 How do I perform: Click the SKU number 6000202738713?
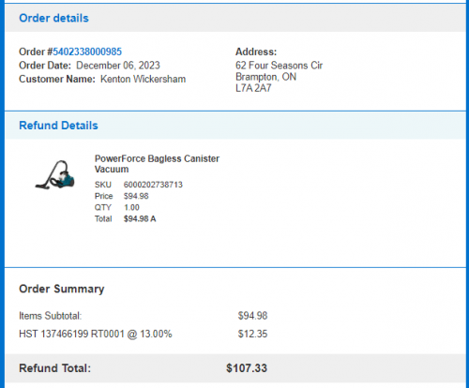153,185
